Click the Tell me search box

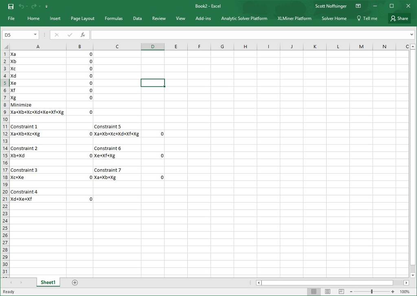click(367, 18)
